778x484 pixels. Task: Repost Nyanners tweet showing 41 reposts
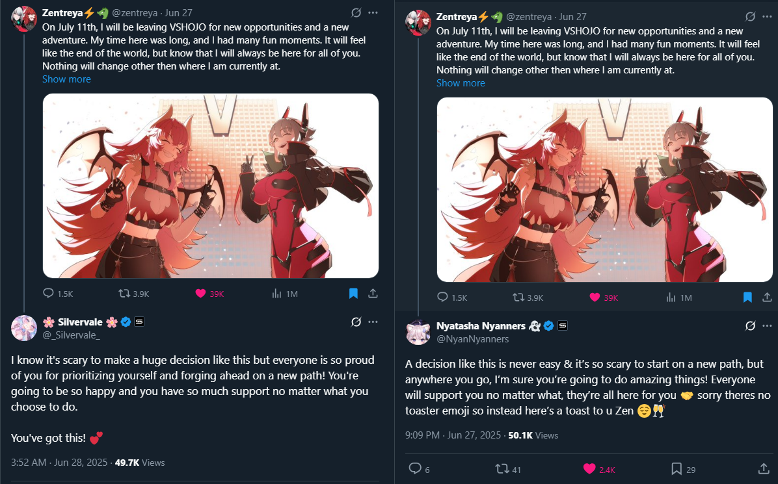click(502, 468)
